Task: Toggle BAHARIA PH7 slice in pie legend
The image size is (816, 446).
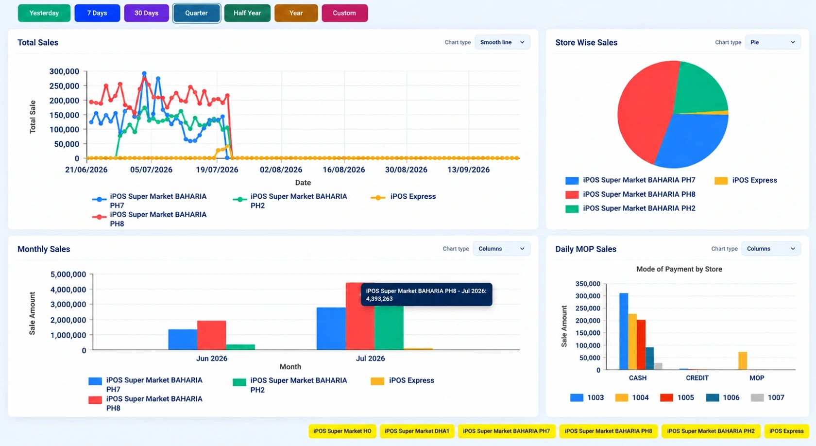Action: [x=630, y=180]
